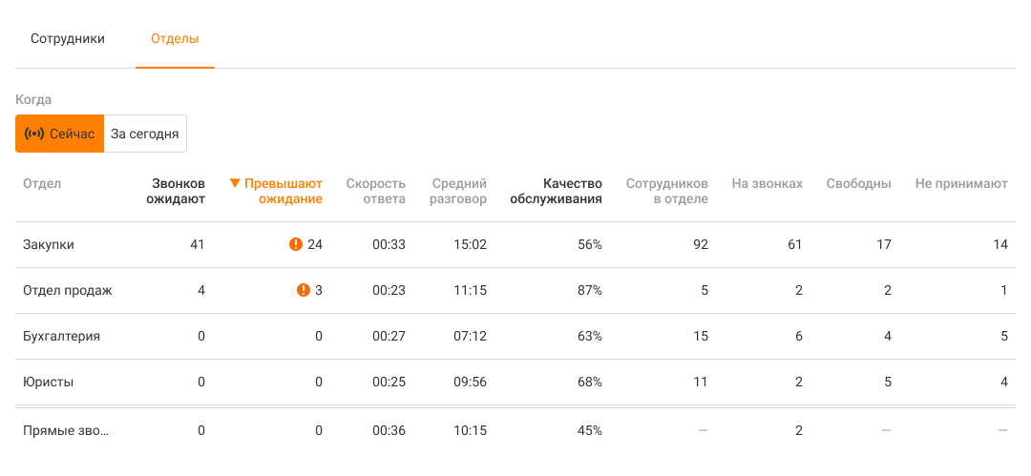Select the Юристы department row
The width and height of the screenshot is (1031, 476).
[x=49, y=382]
